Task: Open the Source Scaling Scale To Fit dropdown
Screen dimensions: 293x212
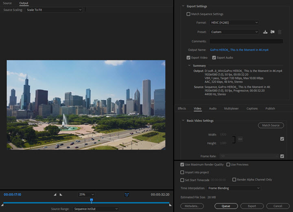Action: 54,10
